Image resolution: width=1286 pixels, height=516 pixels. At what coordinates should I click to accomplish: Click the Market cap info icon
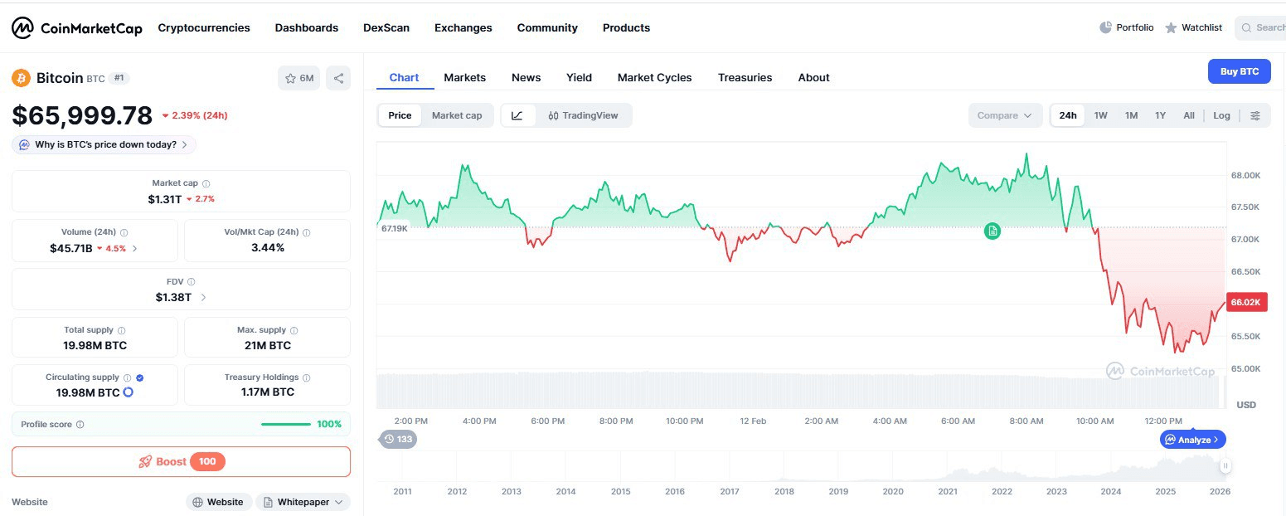206,183
